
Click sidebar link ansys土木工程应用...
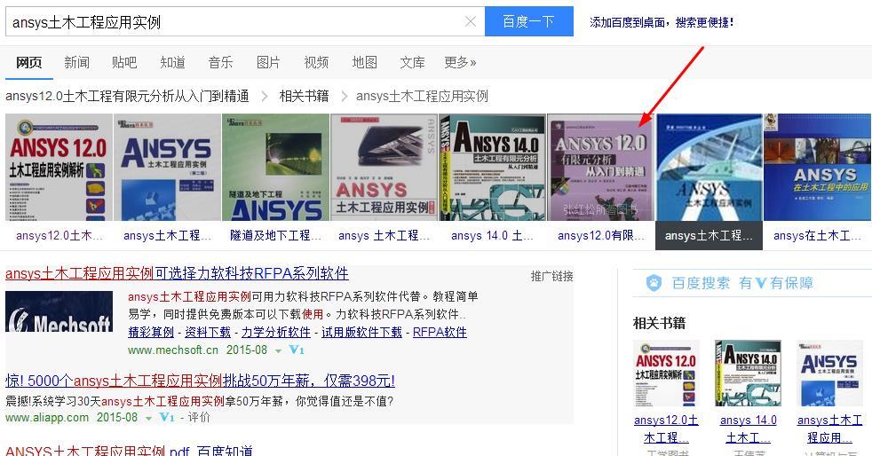tap(829, 428)
